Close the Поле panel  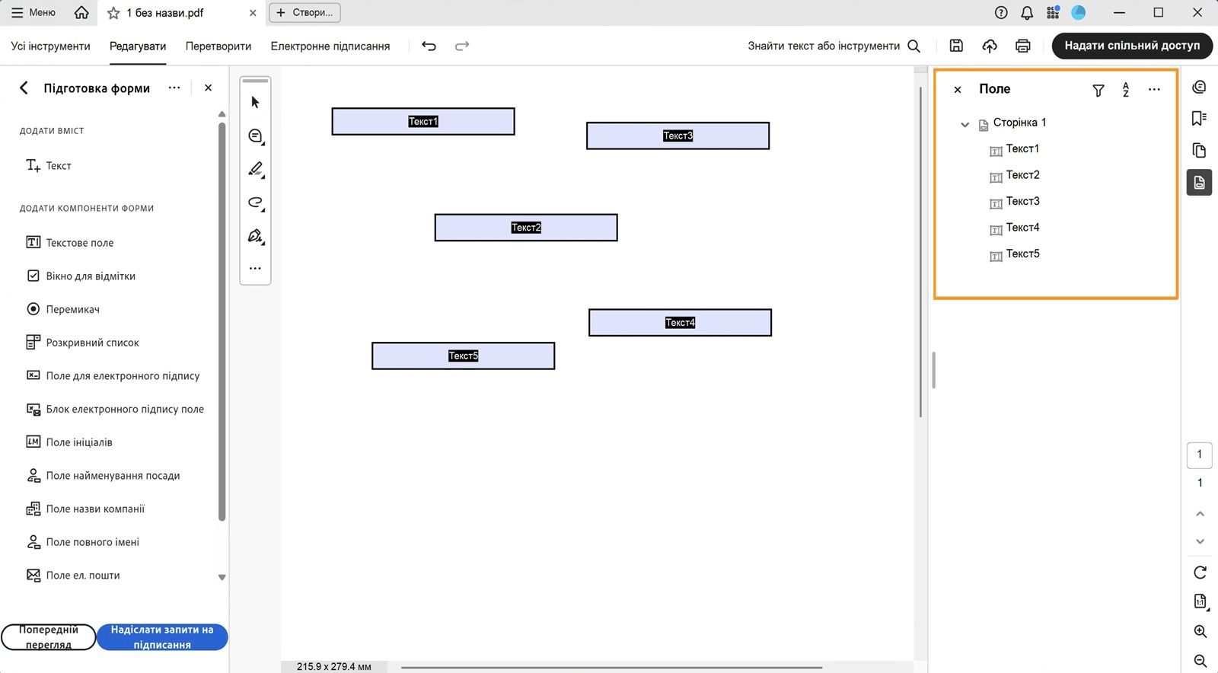coord(958,90)
